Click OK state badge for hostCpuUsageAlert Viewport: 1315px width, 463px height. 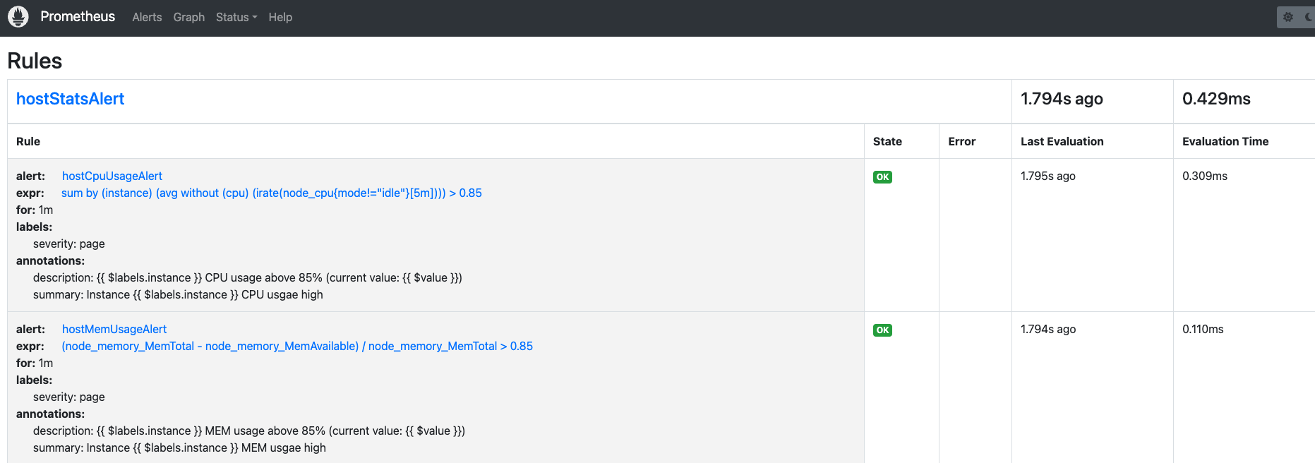tap(882, 177)
